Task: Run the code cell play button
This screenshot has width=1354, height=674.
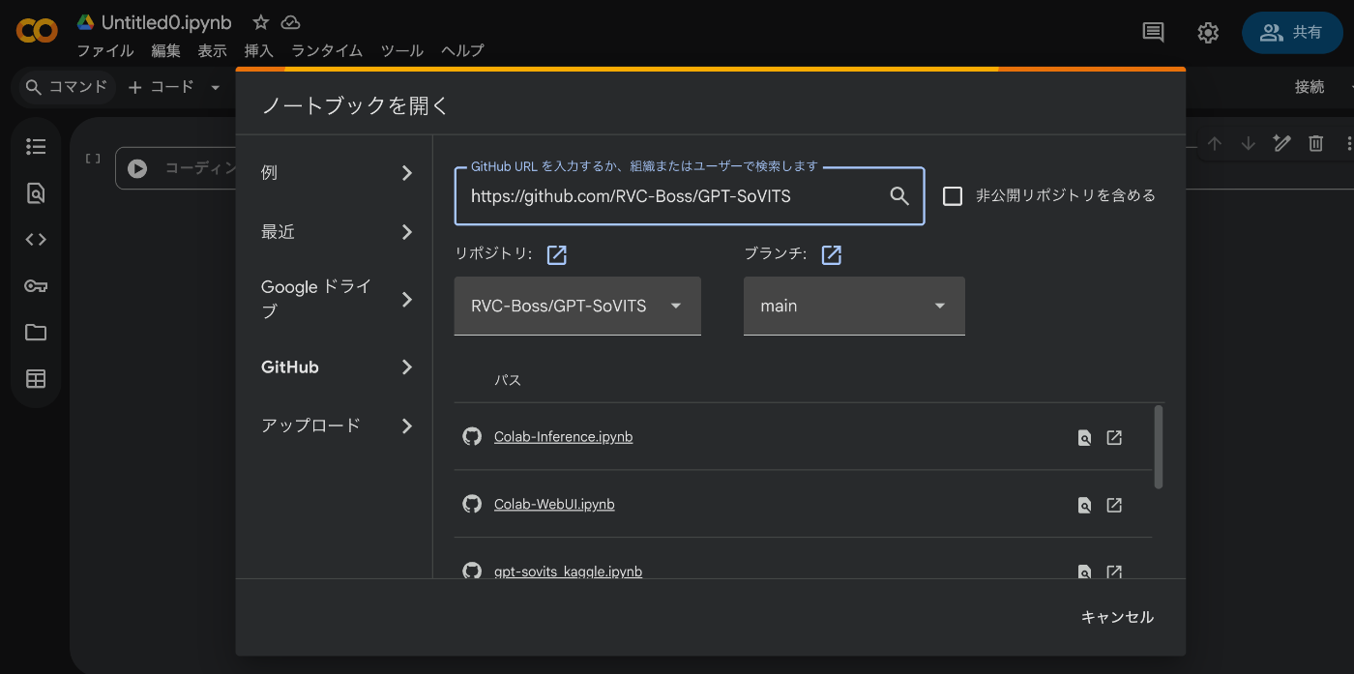Action: (x=137, y=168)
